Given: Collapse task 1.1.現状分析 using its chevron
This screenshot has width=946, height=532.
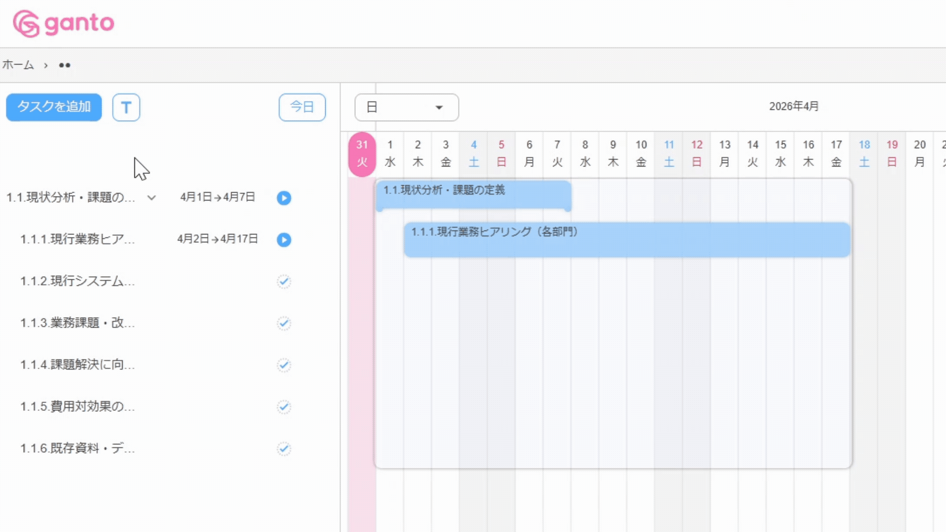Looking at the screenshot, I should click(151, 198).
